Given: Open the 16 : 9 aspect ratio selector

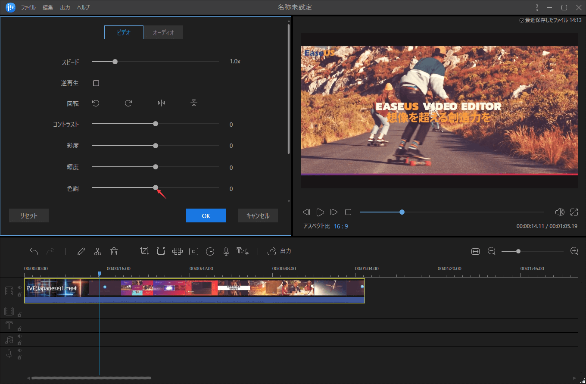Looking at the screenshot, I should [340, 226].
